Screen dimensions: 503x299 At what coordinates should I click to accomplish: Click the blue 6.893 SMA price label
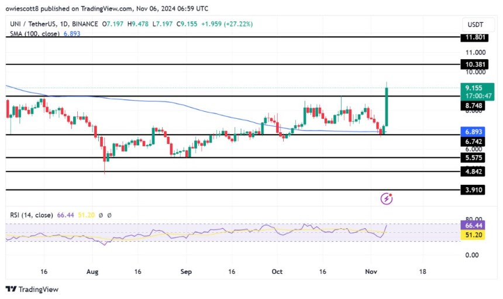(x=473, y=132)
